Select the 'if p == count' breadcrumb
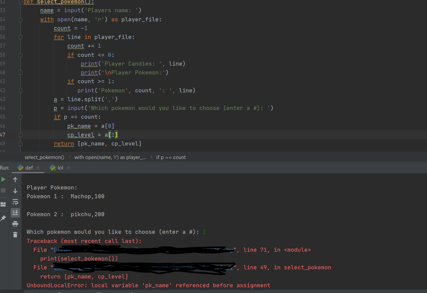The height and width of the screenshot is (293, 427). (x=171, y=157)
